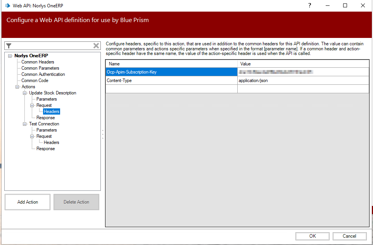Image resolution: width=373 pixels, height=245 pixels.
Task: Select Headers under Test Connection
Action: pyautogui.click(x=51, y=142)
